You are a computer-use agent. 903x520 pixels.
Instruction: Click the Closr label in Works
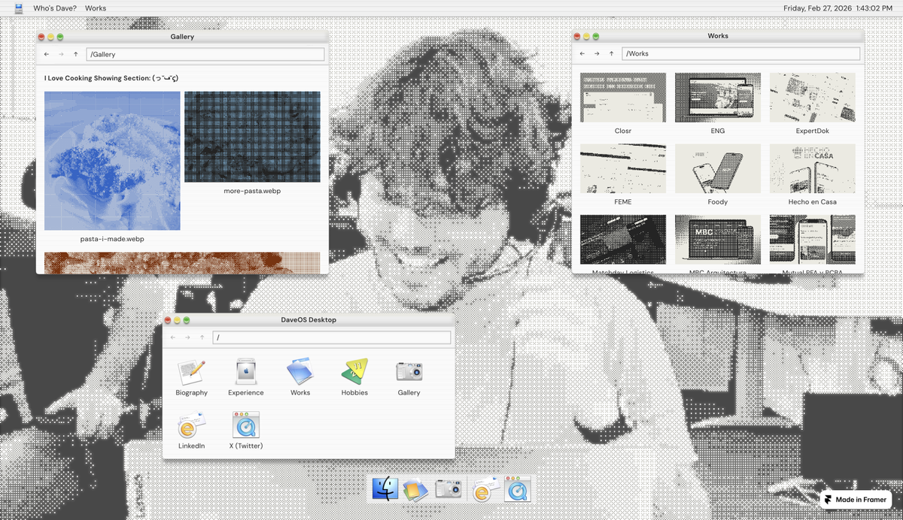(623, 131)
